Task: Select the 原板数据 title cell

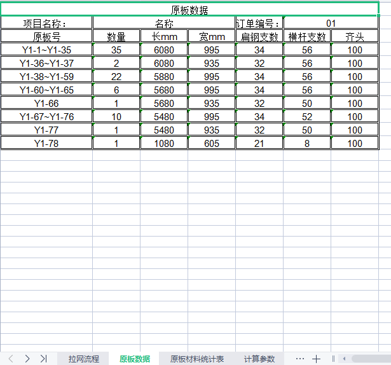Action: tap(189, 10)
